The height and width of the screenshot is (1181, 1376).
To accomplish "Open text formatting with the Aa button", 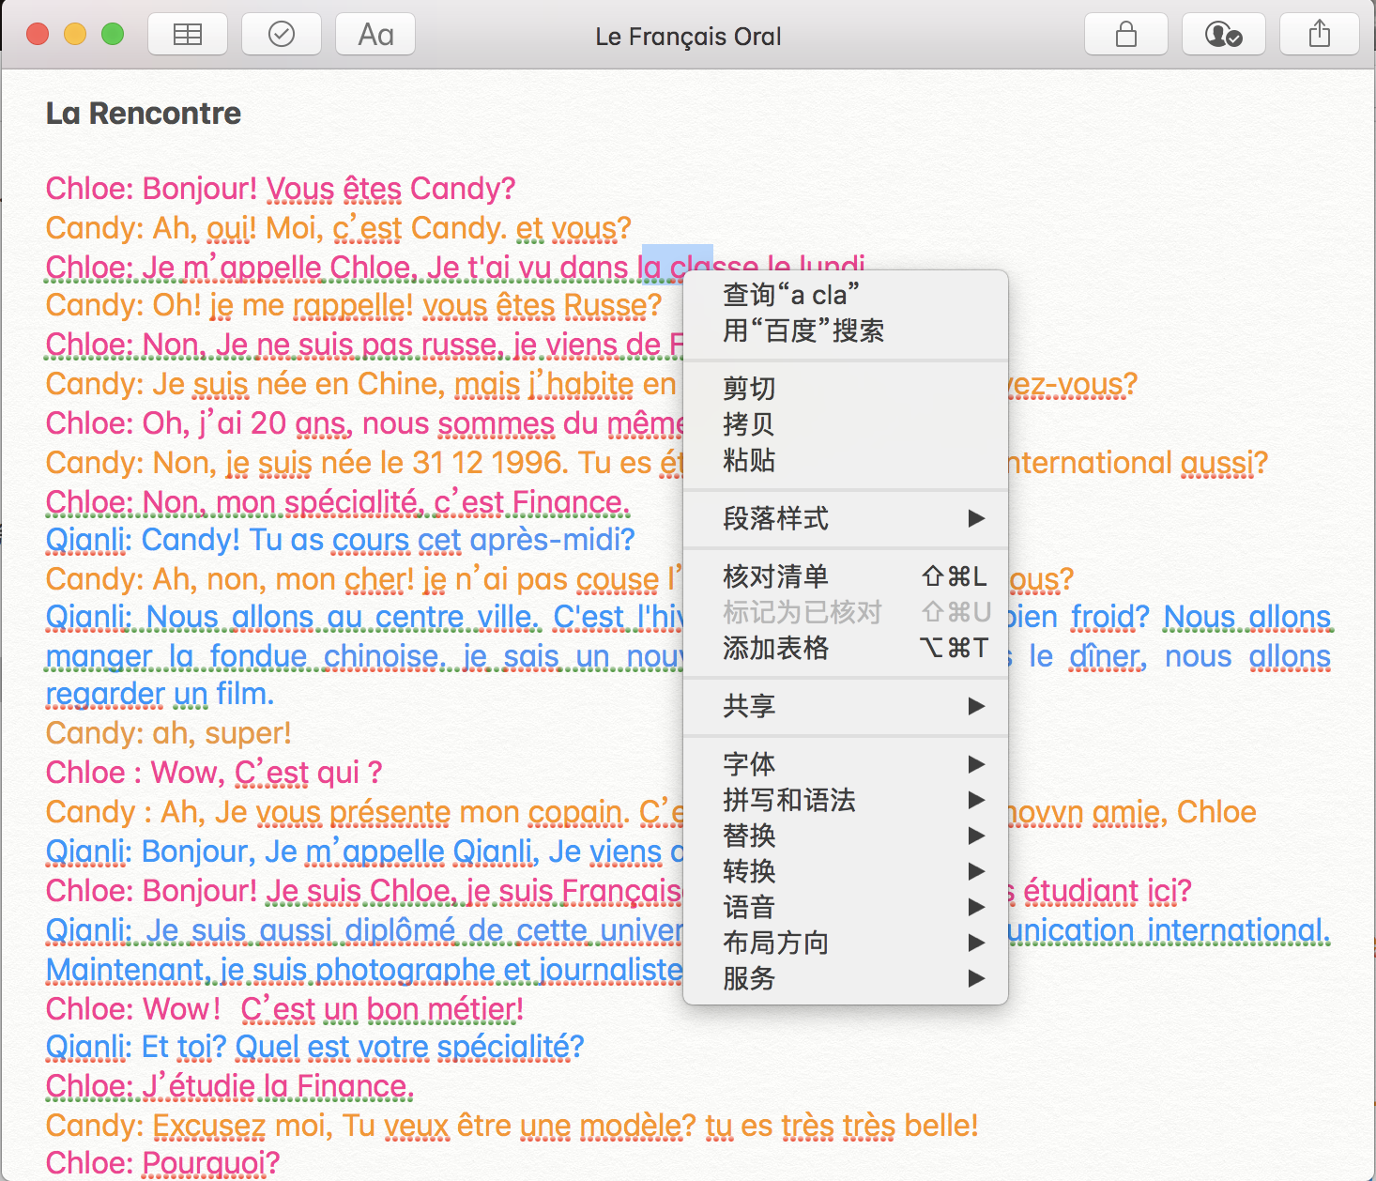I will (x=375, y=35).
